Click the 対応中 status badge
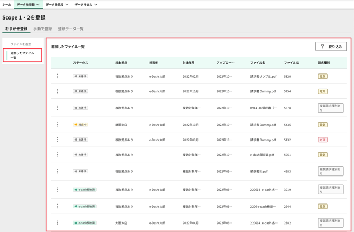 click(80, 125)
